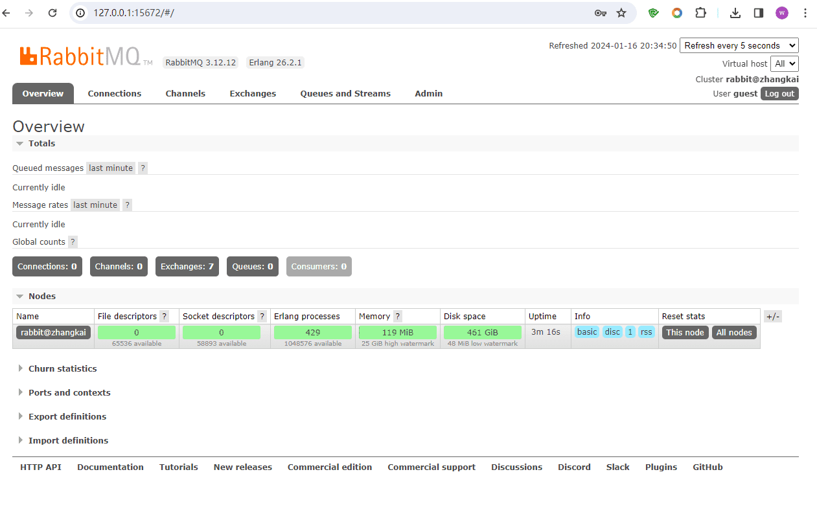Open help for Message rates
The image size is (817, 505).
(x=128, y=205)
